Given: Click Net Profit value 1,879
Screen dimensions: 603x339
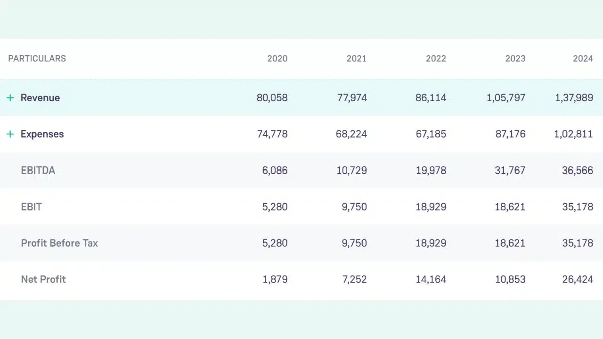Looking at the screenshot, I should click(x=275, y=279).
